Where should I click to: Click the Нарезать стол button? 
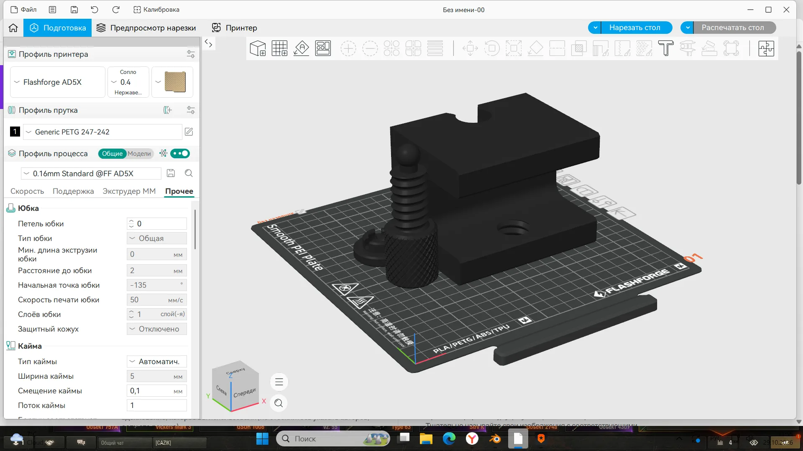(x=635, y=28)
